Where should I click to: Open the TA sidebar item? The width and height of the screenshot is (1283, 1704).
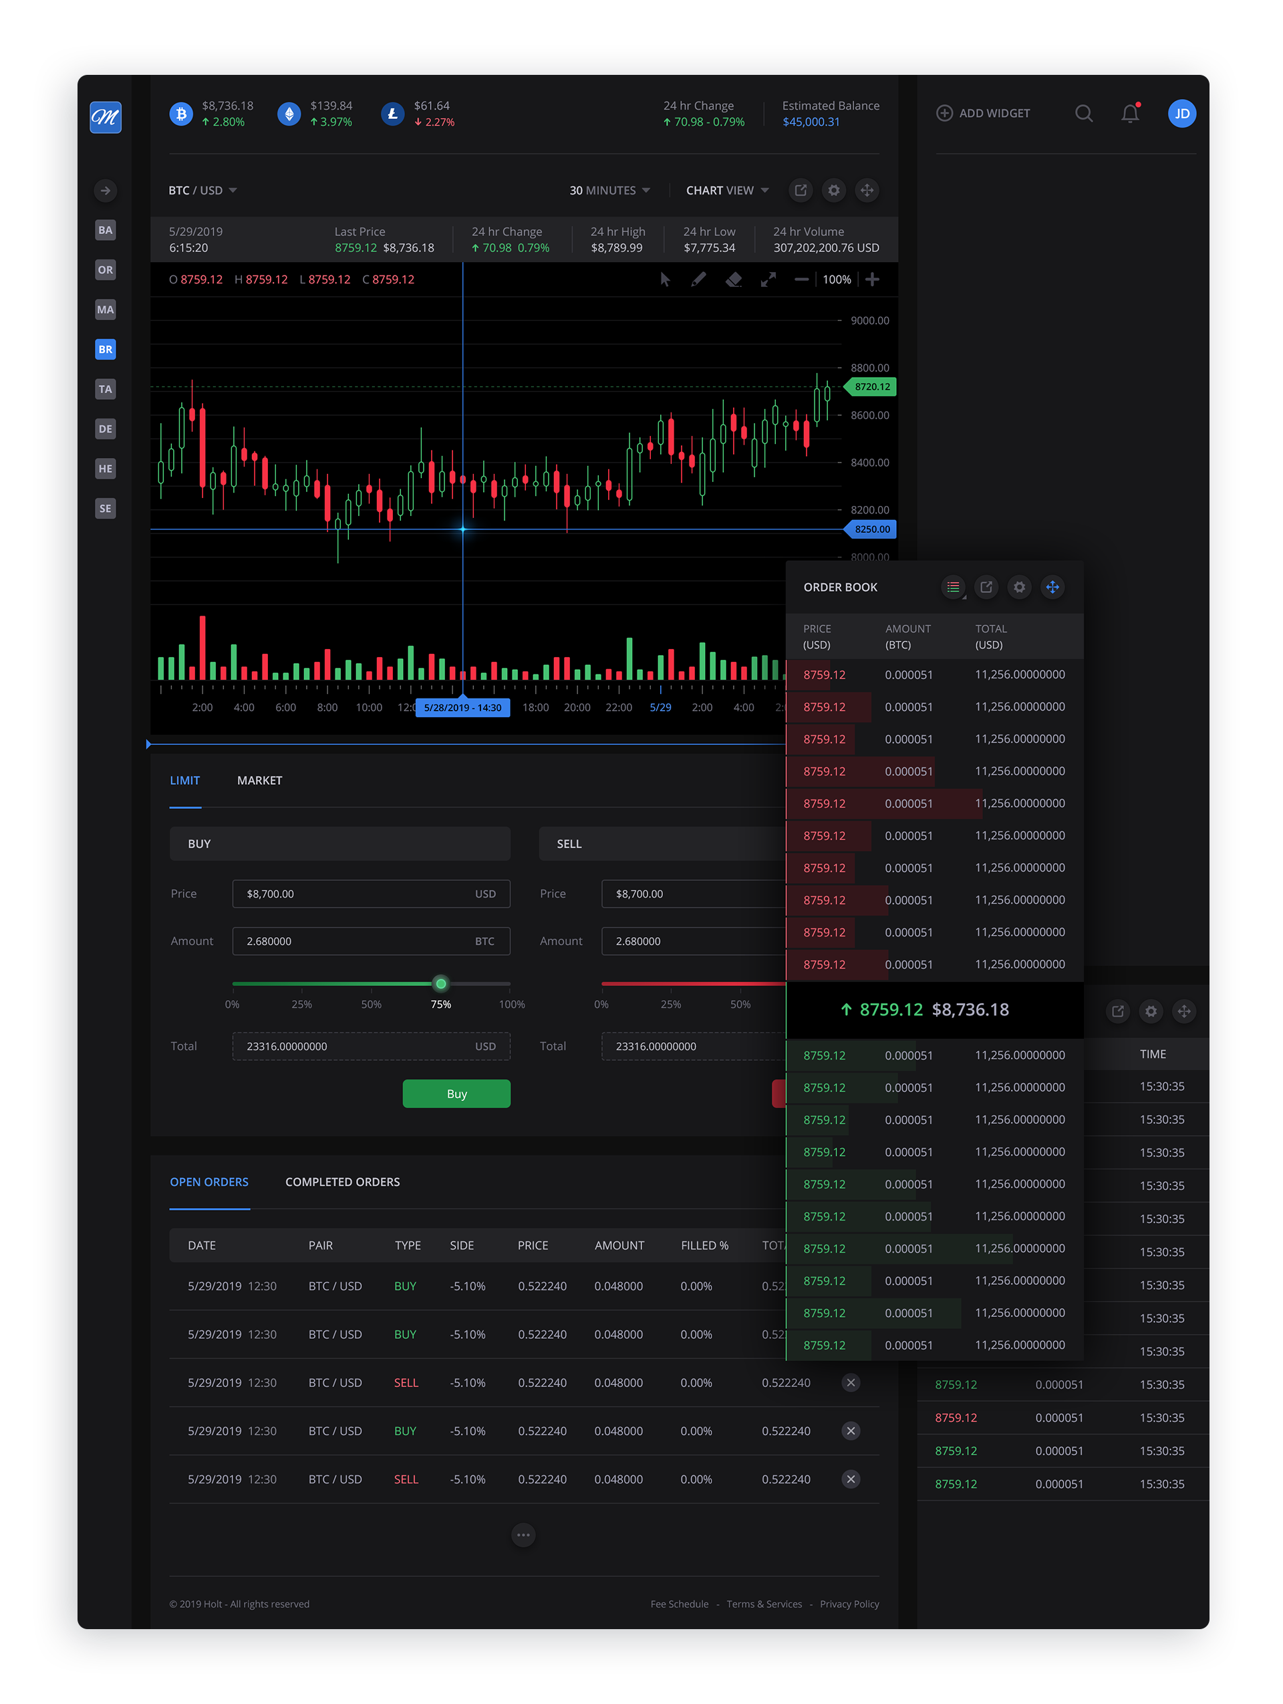point(106,389)
